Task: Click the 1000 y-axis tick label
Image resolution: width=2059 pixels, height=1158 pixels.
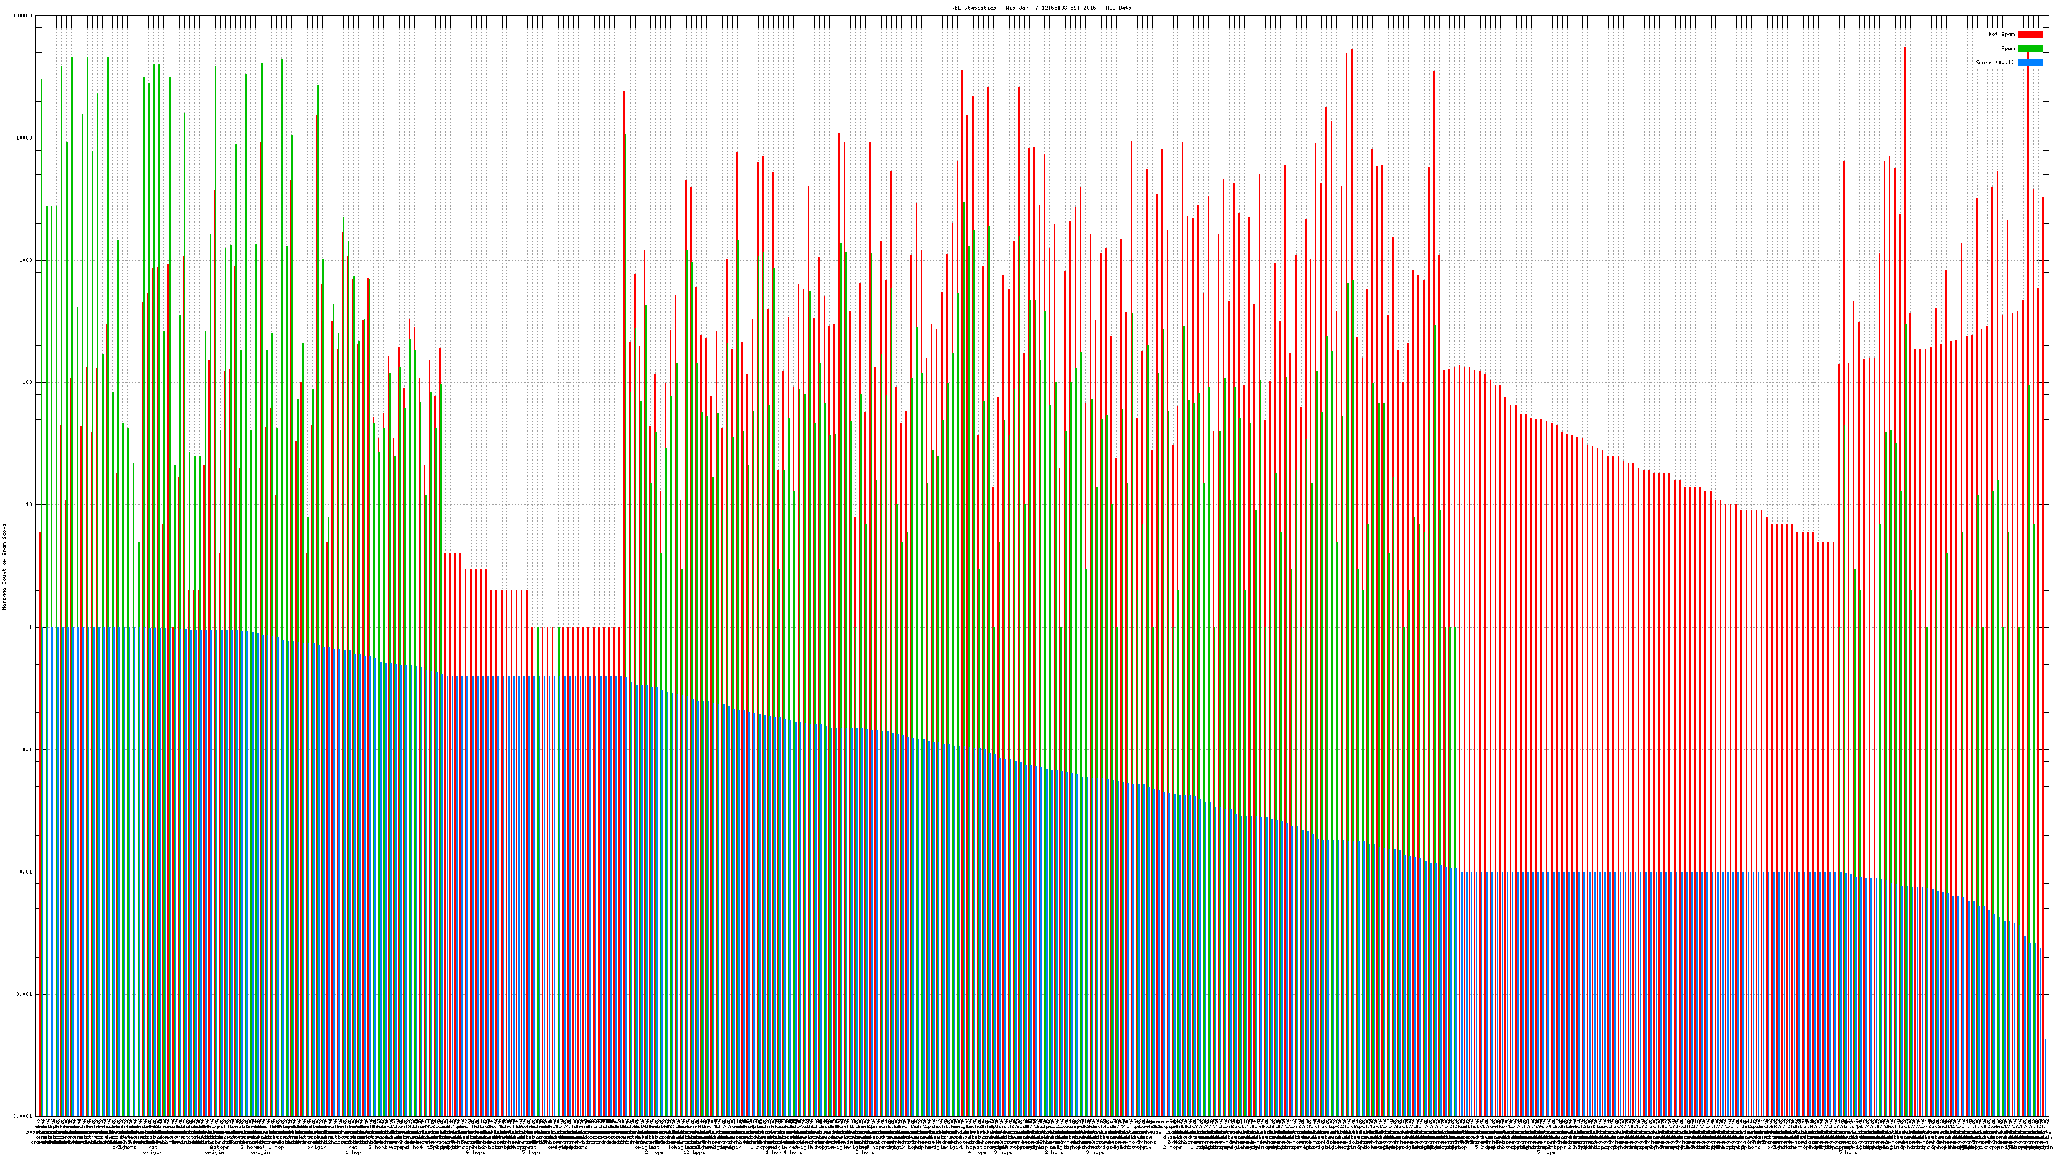Action: tap(26, 261)
